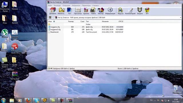Open the Найти (Find) tool
183x103 pixels.
click(93, 11)
